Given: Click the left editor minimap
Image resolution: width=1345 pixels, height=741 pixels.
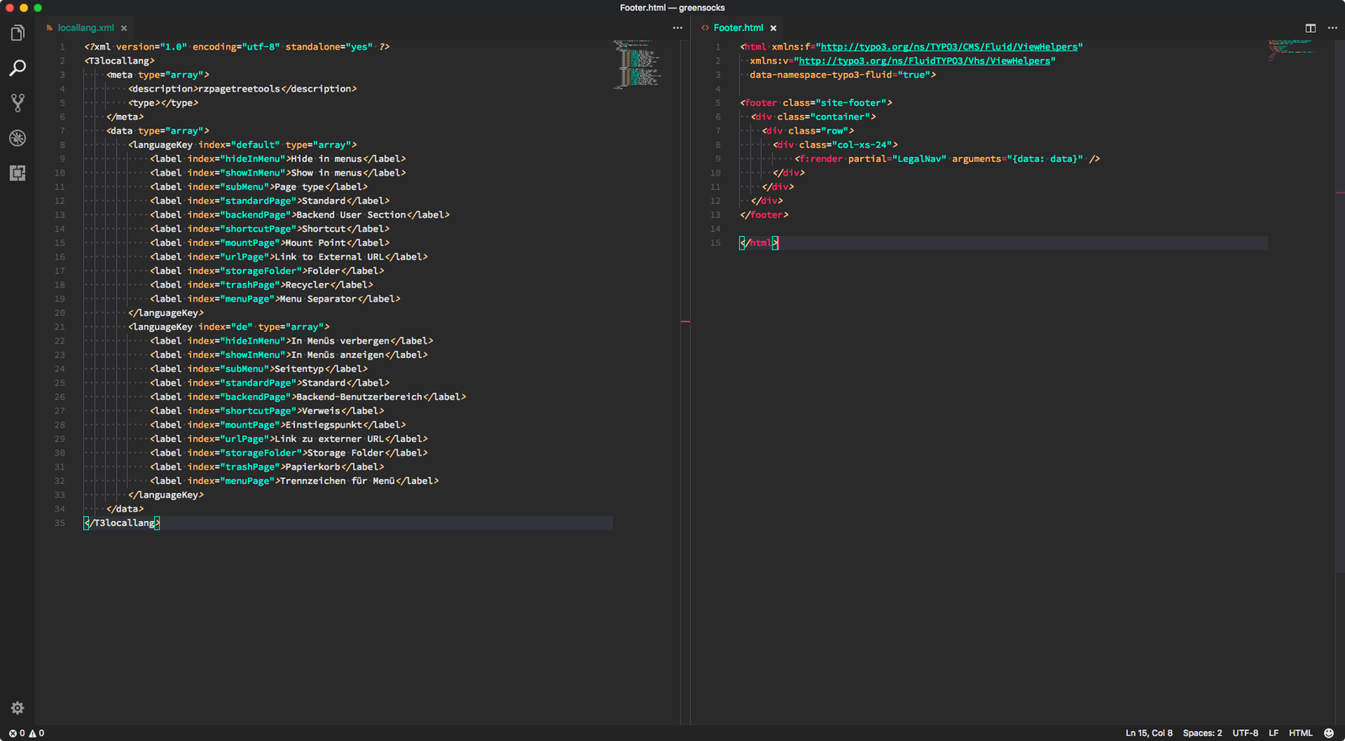Looking at the screenshot, I should (637, 64).
